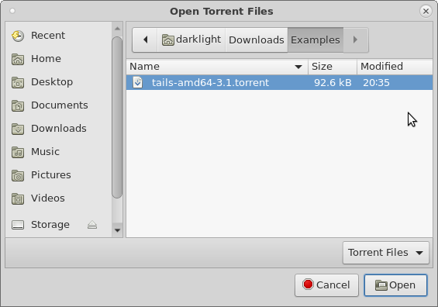Select the Pictures folder icon
The height and width of the screenshot is (307, 438).
point(18,175)
